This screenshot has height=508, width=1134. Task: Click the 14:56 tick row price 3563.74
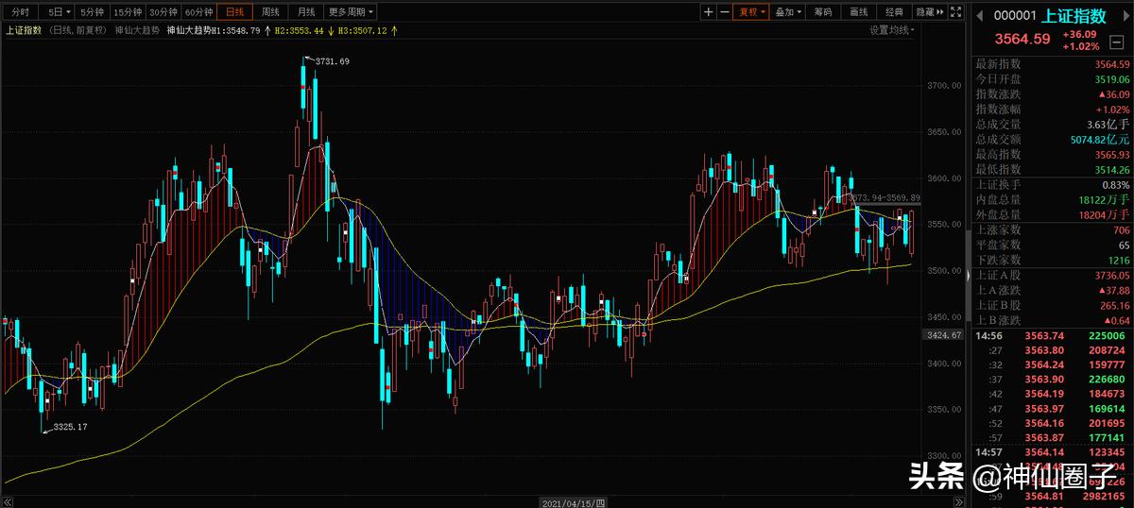point(1042,335)
